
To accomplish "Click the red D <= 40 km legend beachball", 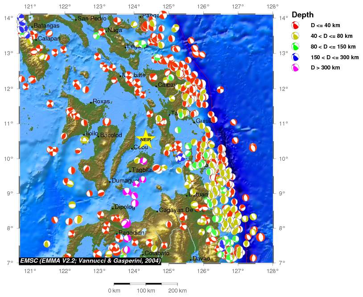I will tap(295, 26).
